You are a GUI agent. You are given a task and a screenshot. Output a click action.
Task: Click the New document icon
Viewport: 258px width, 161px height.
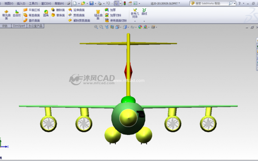(x=75, y=3)
